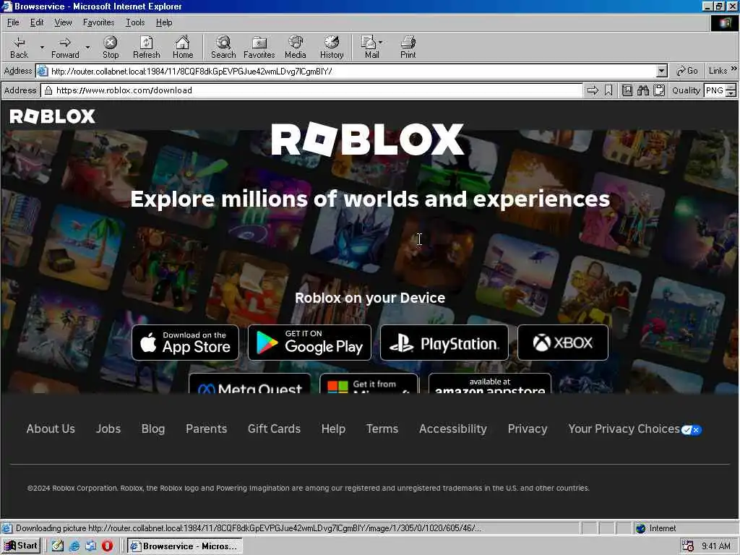The image size is (740, 555).
Task: Open the Favorites toolbar pane
Action: point(259,47)
